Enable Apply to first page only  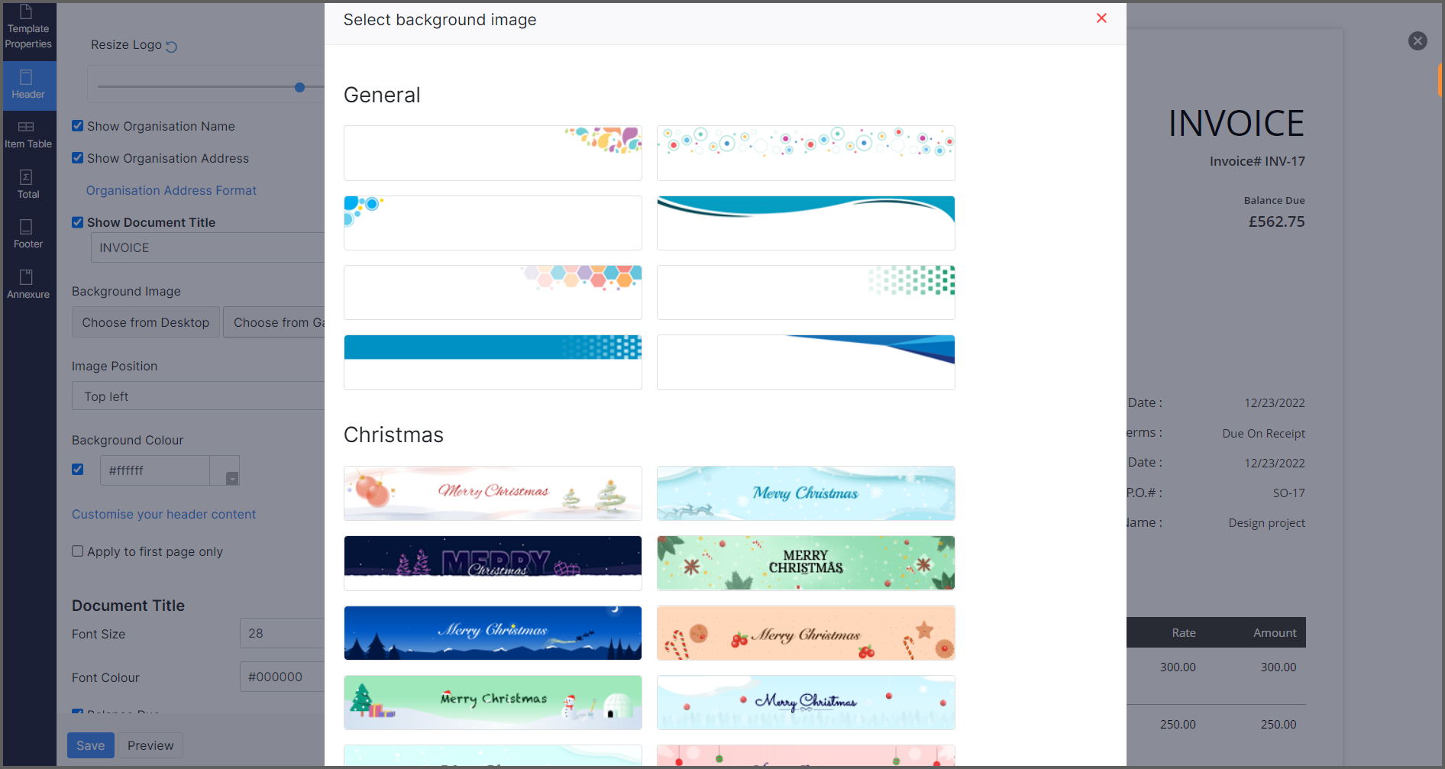click(x=77, y=551)
